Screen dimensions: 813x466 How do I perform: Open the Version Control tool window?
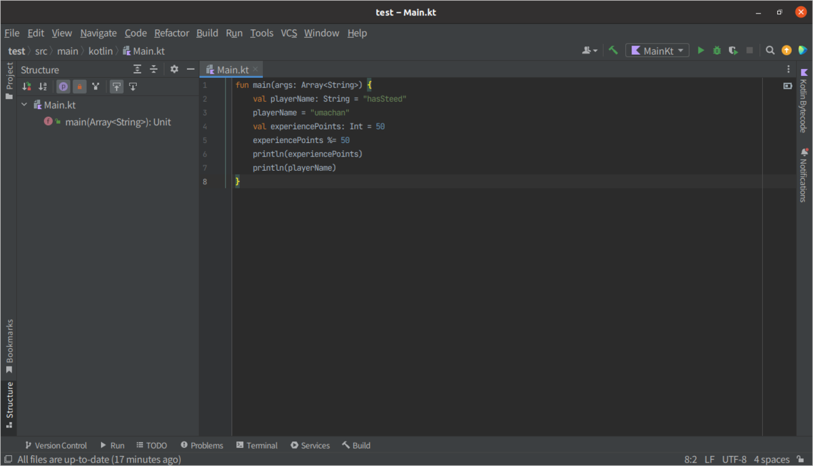tap(56, 445)
